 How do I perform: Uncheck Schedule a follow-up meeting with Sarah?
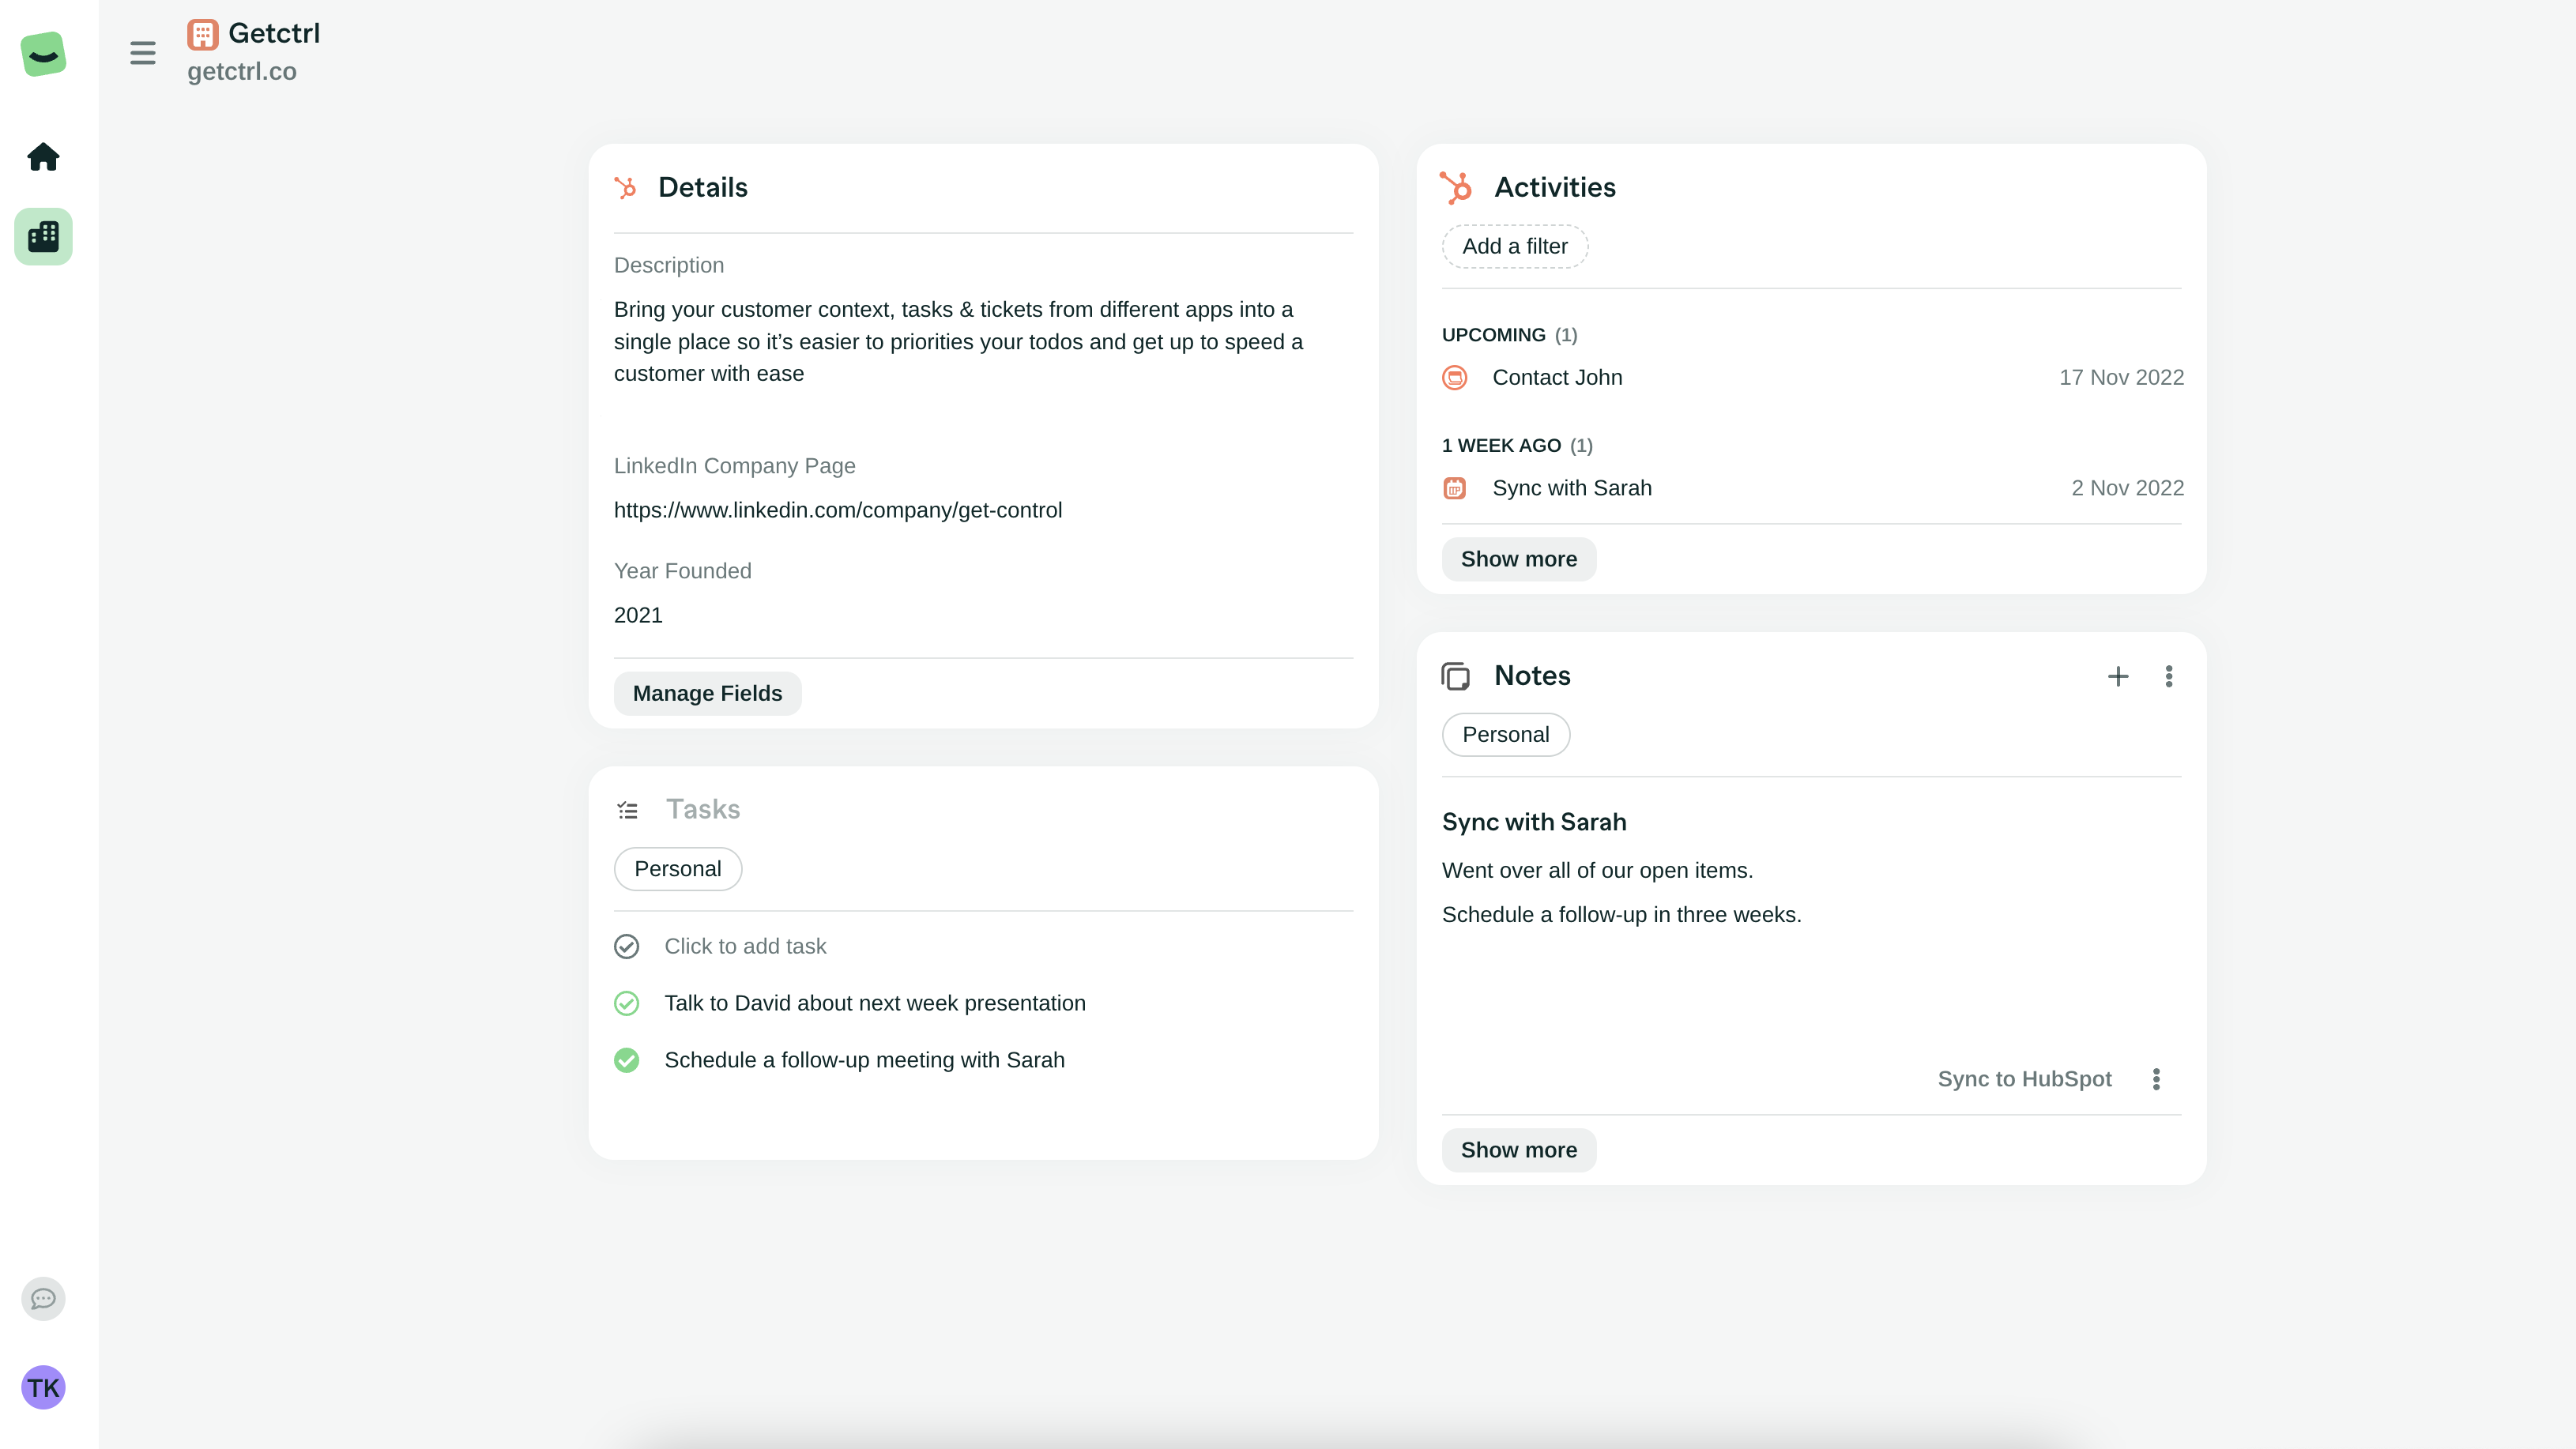tap(627, 1060)
